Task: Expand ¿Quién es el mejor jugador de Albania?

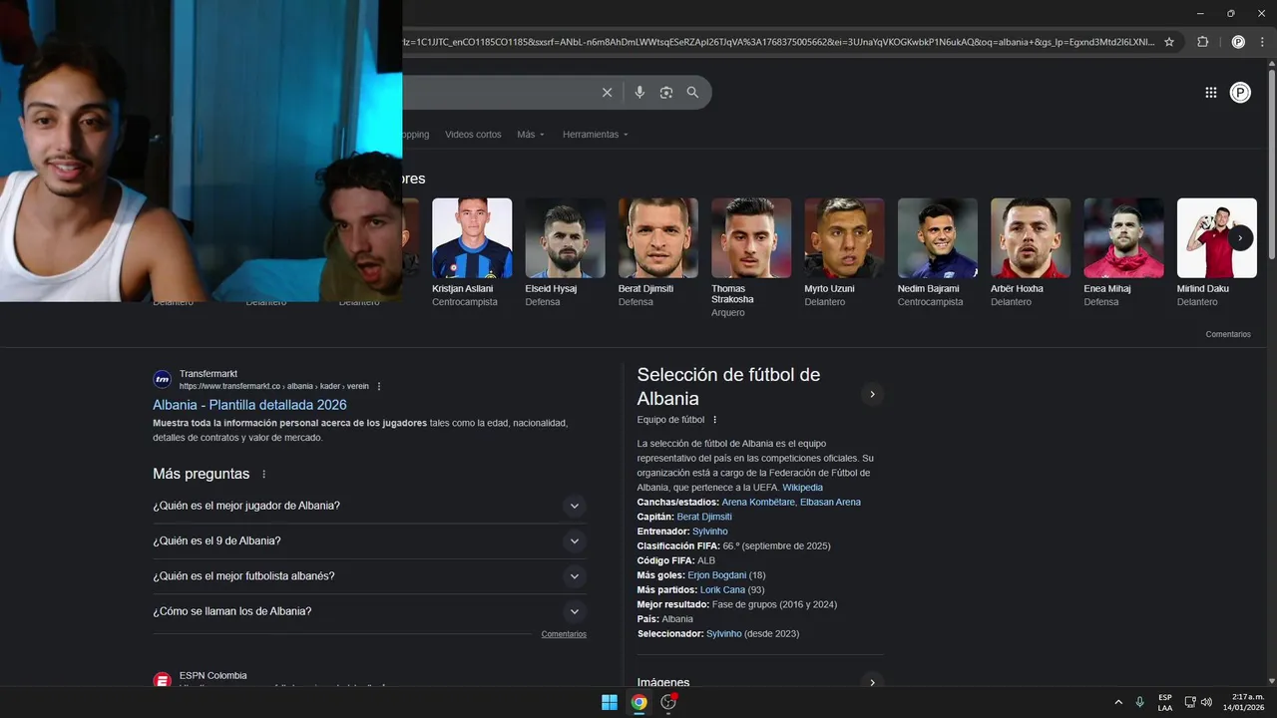Action: (x=369, y=506)
